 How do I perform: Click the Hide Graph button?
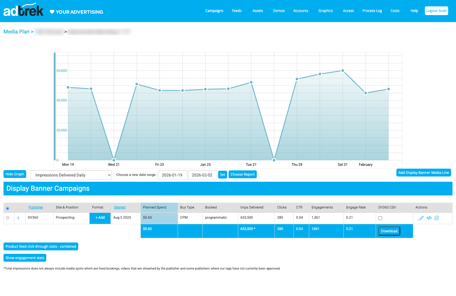[x=15, y=174]
